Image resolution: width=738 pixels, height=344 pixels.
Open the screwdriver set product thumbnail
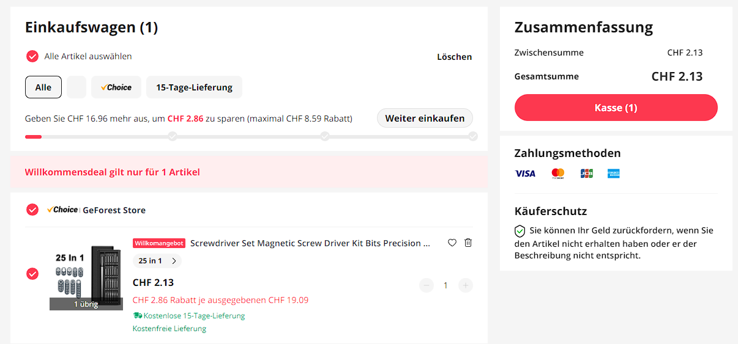(86, 274)
